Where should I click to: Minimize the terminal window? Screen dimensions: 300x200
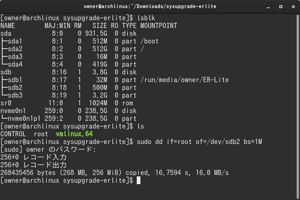[x=268, y=7]
